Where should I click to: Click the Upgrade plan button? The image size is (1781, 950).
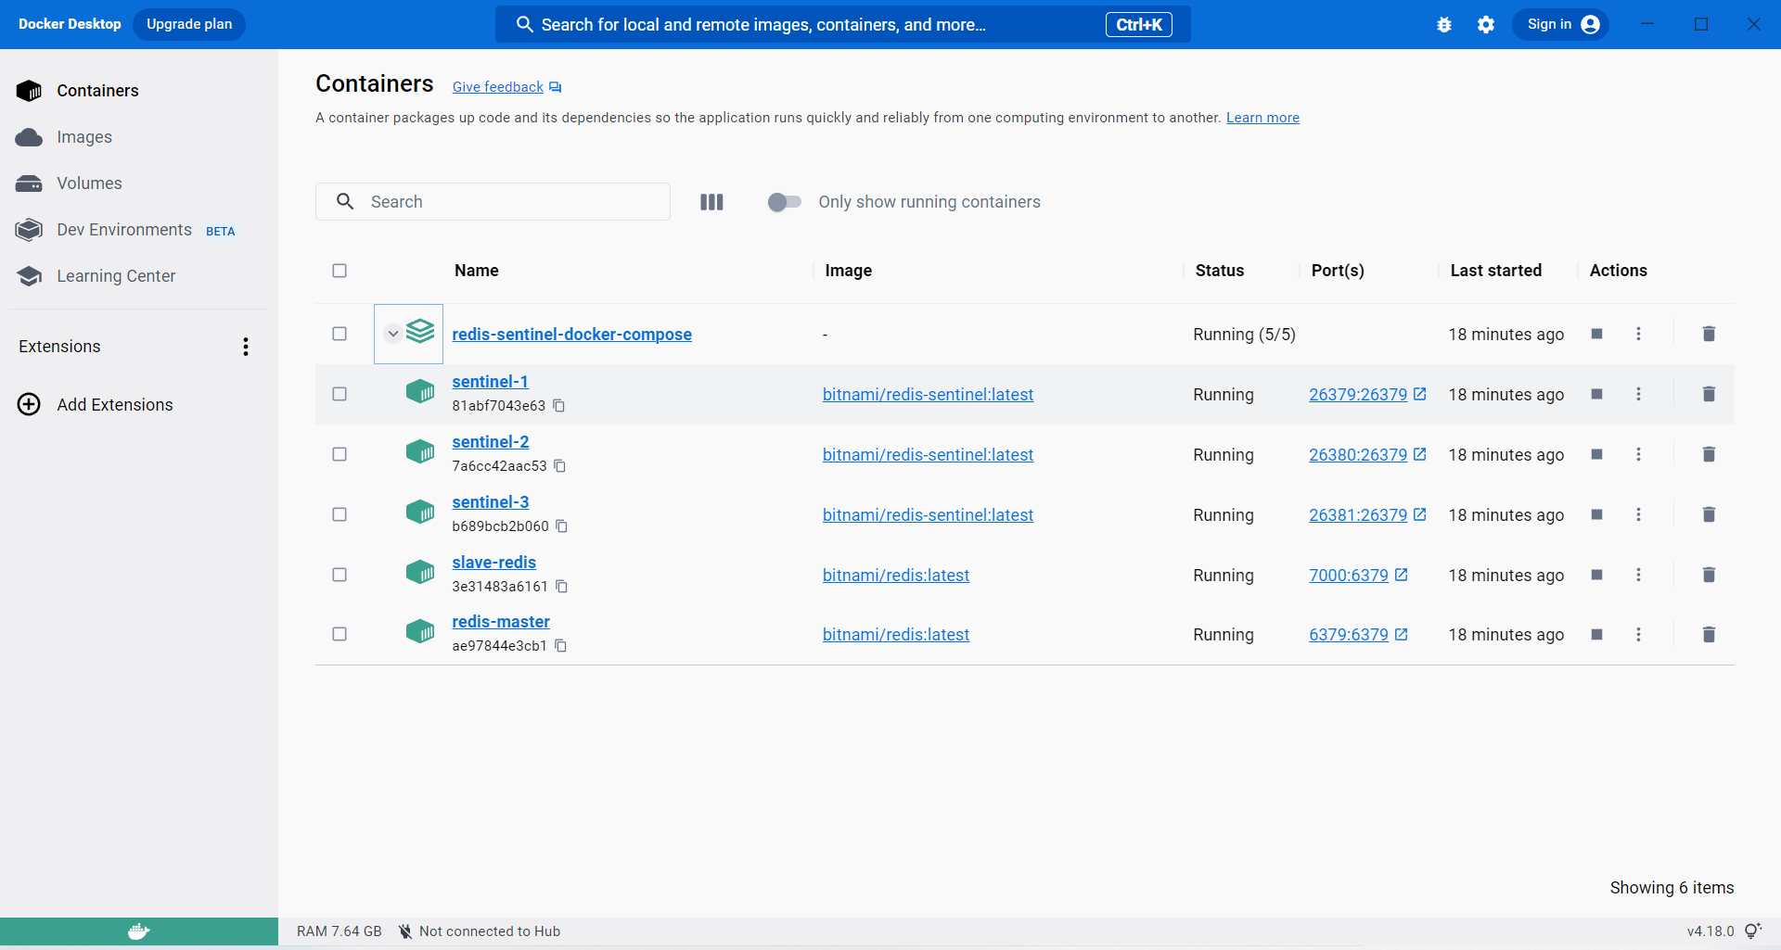[189, 24]
